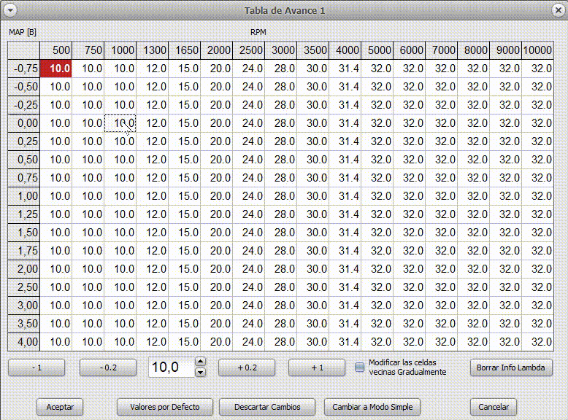Select the 0,50 MAP row header

pos(24,160)
